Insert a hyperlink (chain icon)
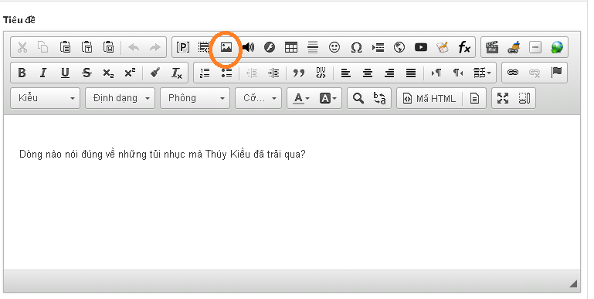Screen dimensions: 594x299 tap(513, 73)
